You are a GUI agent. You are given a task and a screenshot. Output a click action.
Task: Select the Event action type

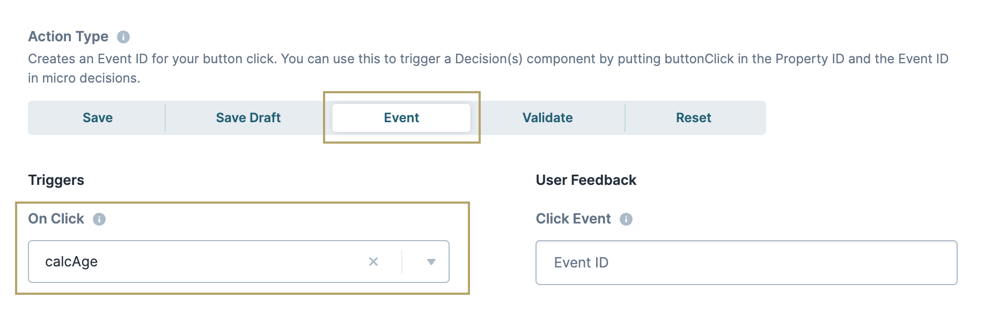tap(401, 118)
